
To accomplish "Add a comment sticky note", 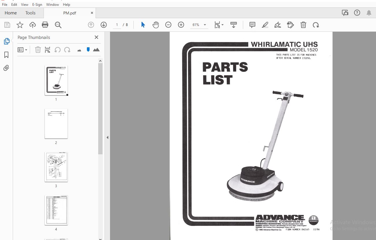I will (x=252, y=25).
